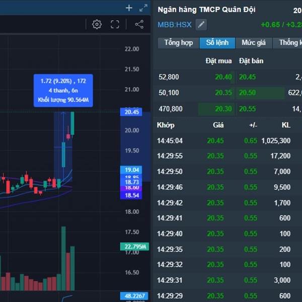
Task: Click bid volume 52,800
Action: pyautogui.click(x=169, y=77)
